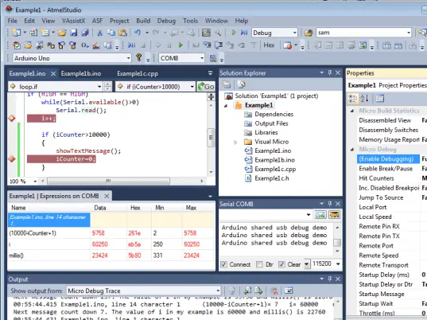Collapse the Example1 project node
Image resolution: width=427 pixels, height=320 pixels.
click(226, 106)
